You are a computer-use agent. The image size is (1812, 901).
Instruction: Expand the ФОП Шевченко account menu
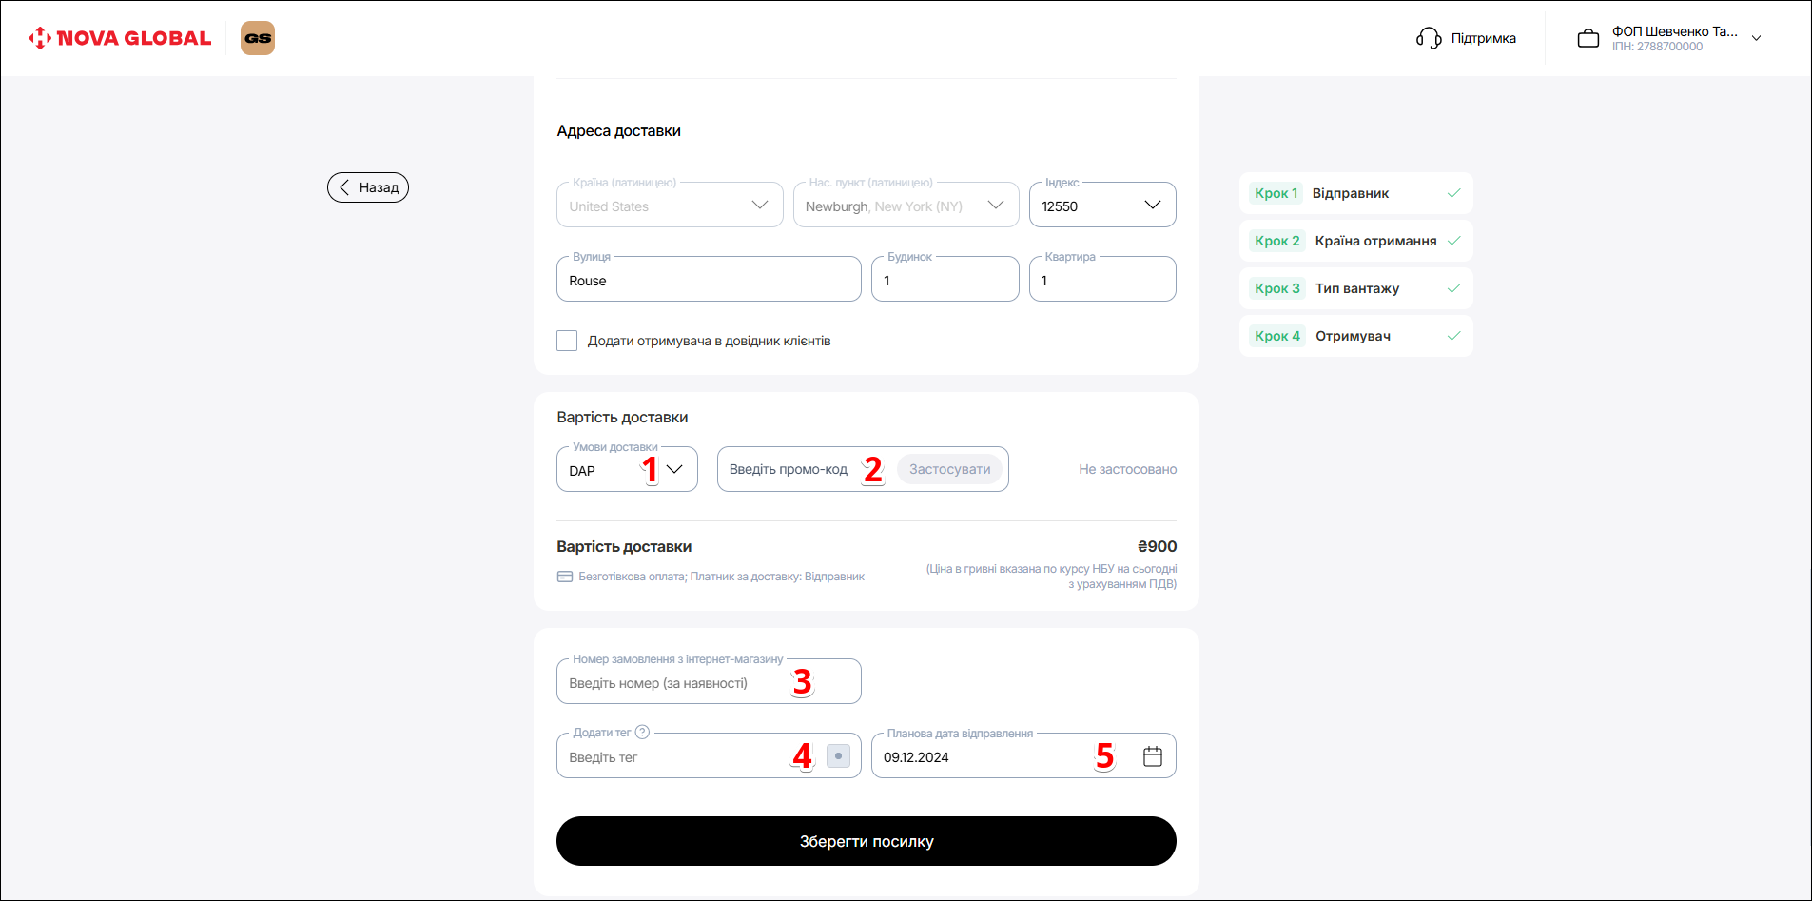pyautogui.click(x=1756, y=38)
